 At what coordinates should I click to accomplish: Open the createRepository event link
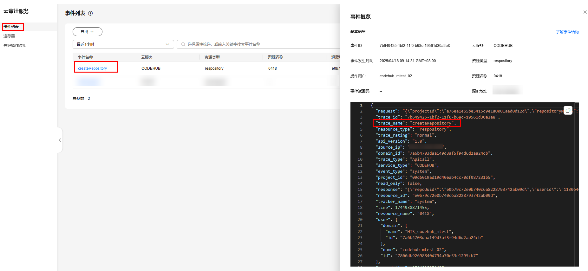[x=92, y=68]
